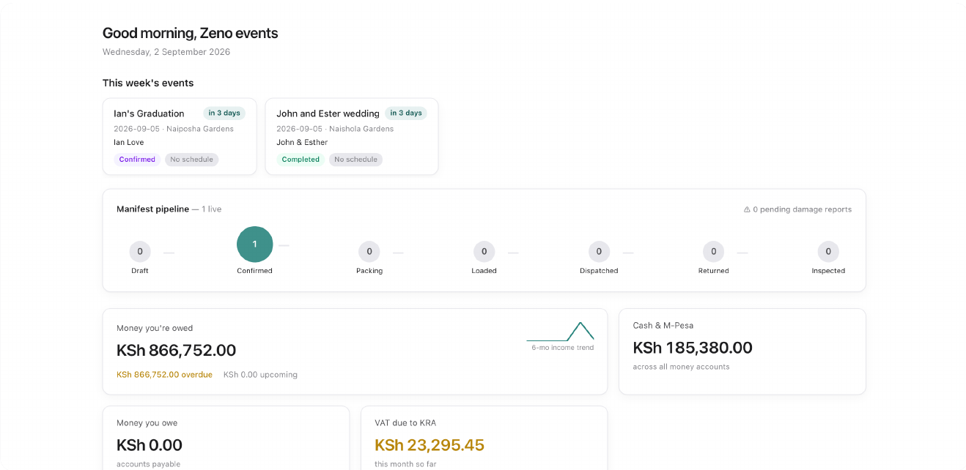This screenshot has width=966, height=470.
Task: Select the Loaded pipeline stage circle
Action: tap(484, 252)
